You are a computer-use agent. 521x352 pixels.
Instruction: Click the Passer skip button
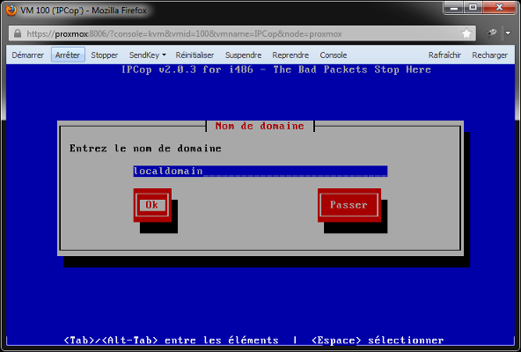point(349,205)
